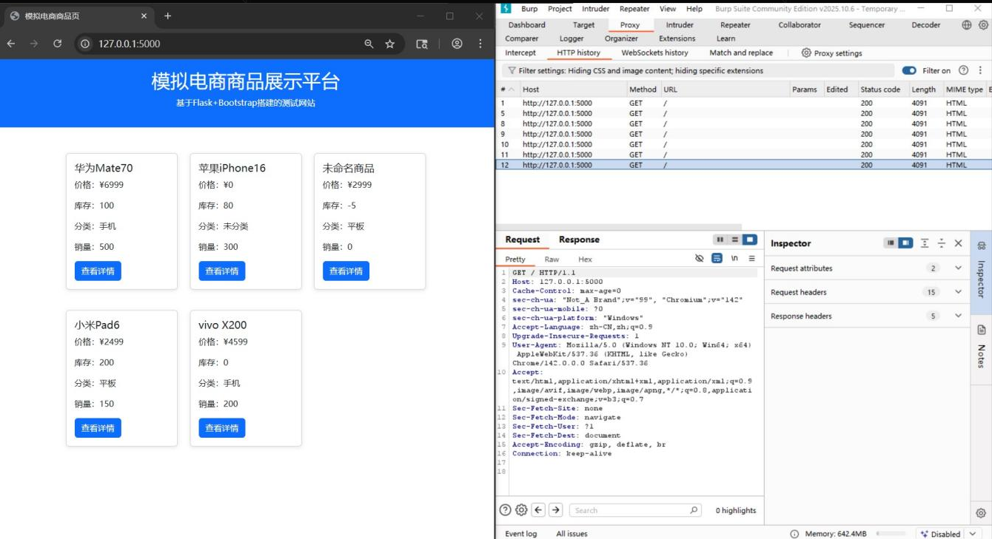Go to next search match arrow
The width and height of the screenshot is (992, 539).
[556, 510]
